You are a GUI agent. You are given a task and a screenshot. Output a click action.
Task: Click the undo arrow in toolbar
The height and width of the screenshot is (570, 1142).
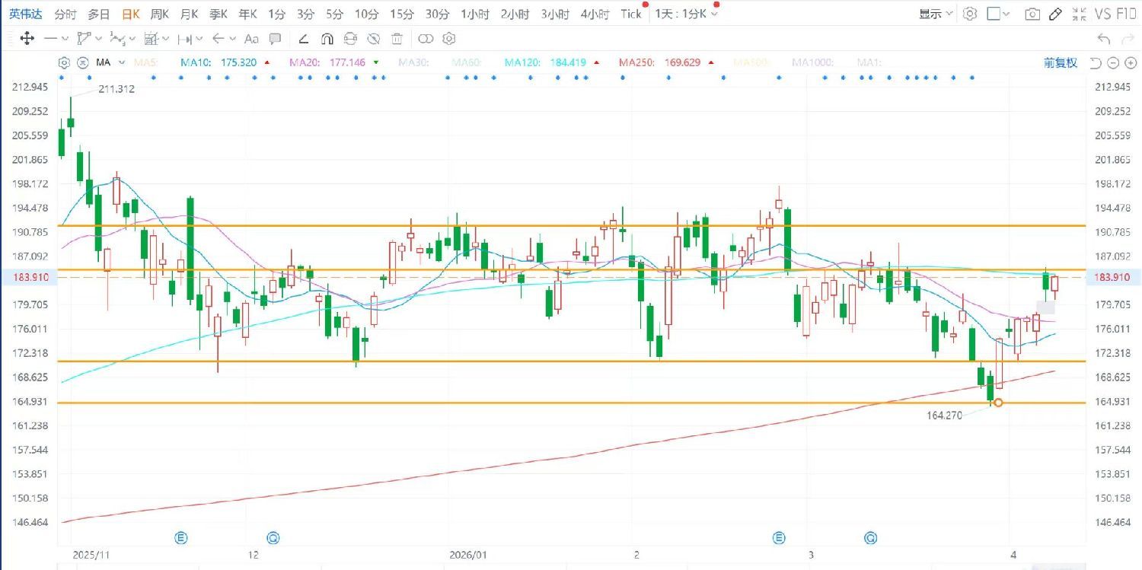point(1104,39)
